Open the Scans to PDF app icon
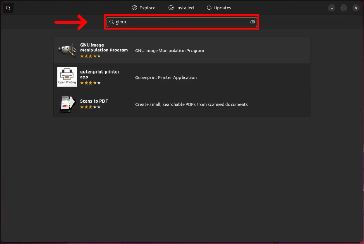 pos(67,104)
